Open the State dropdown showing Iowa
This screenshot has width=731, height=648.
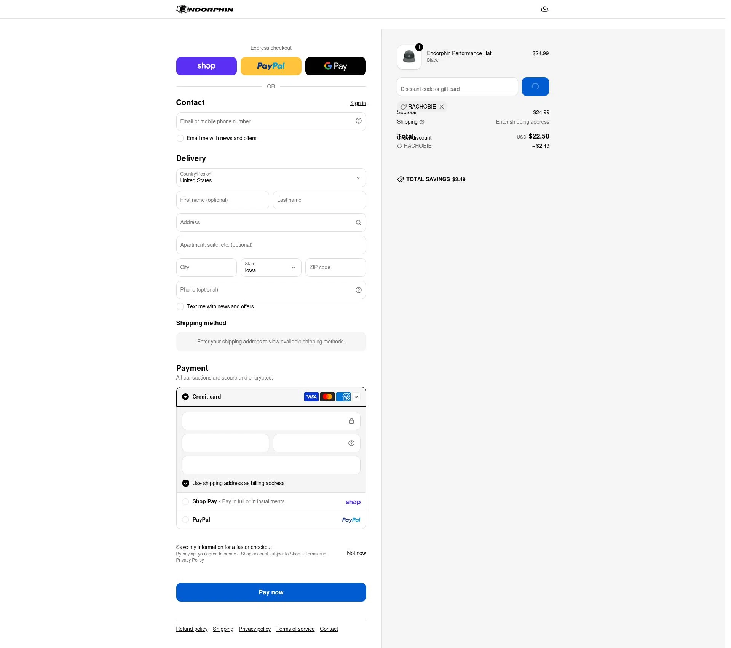271,268
